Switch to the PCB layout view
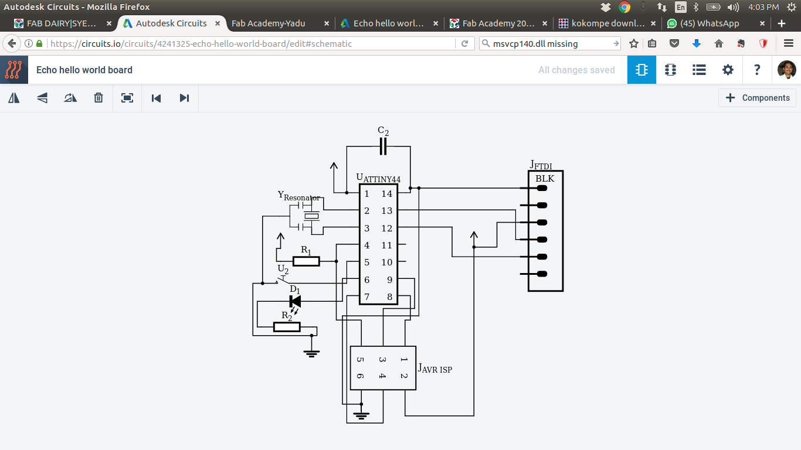801x450 pixels. point(670,70)
